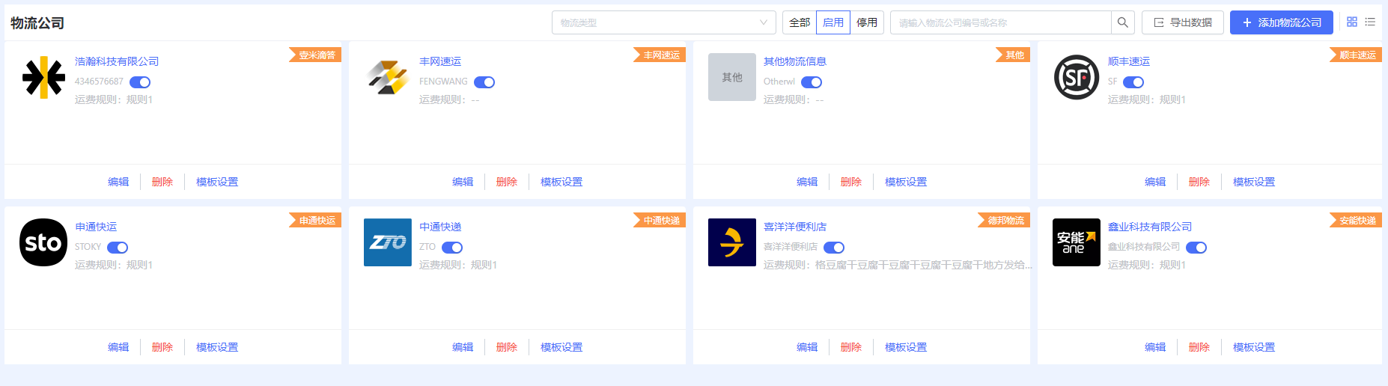
Task: Open the 中通快递 title link
Action: [440, 227]
